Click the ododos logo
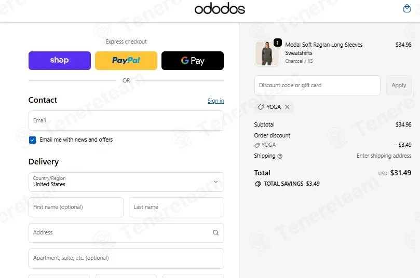This screenshot has width=420, height=278. click(220, 8)
